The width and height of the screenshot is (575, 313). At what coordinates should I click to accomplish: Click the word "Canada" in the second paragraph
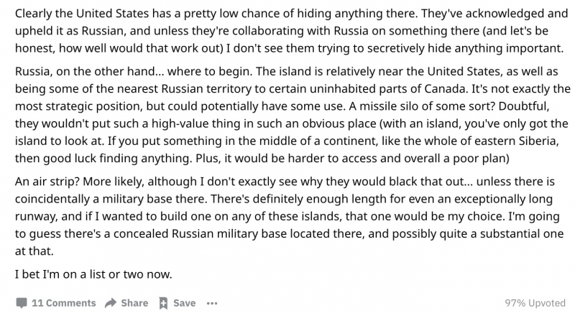point(445,88)
